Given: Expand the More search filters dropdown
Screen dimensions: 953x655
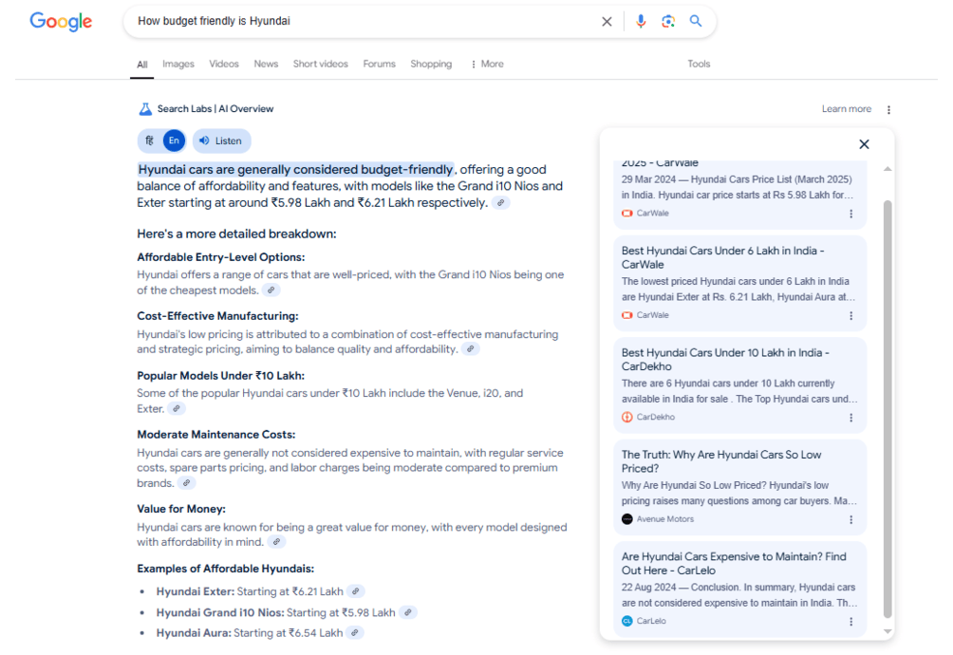Looking at the screenshot, I should tap(487, 65).
